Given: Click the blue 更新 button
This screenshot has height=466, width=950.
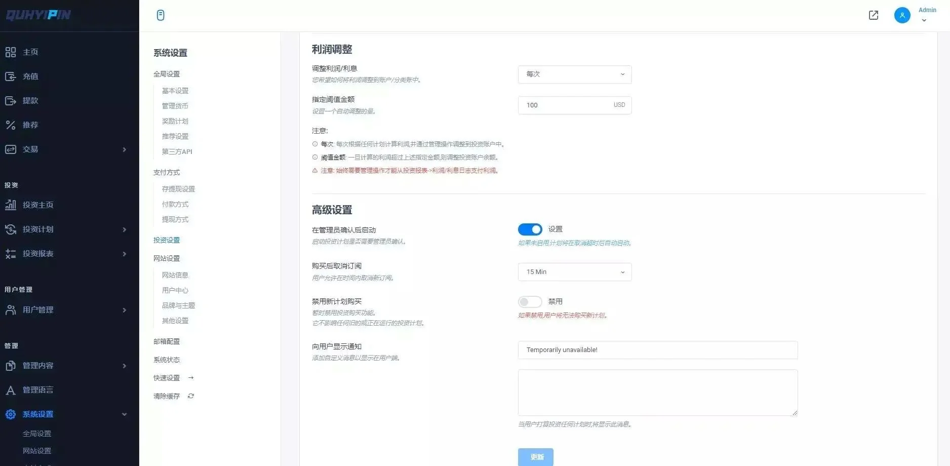Looking at the screenshot, I should click(x=535, y=457).
